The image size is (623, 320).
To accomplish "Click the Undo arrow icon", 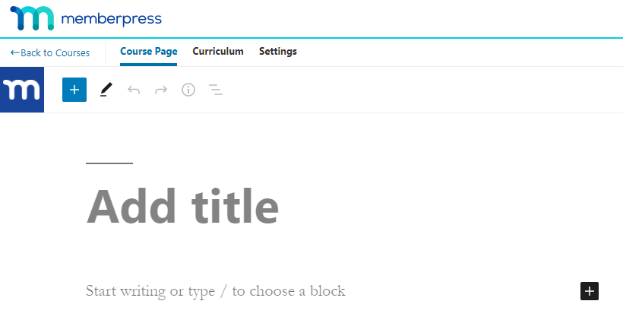I will pyautogui.click(x=134, y=90).
